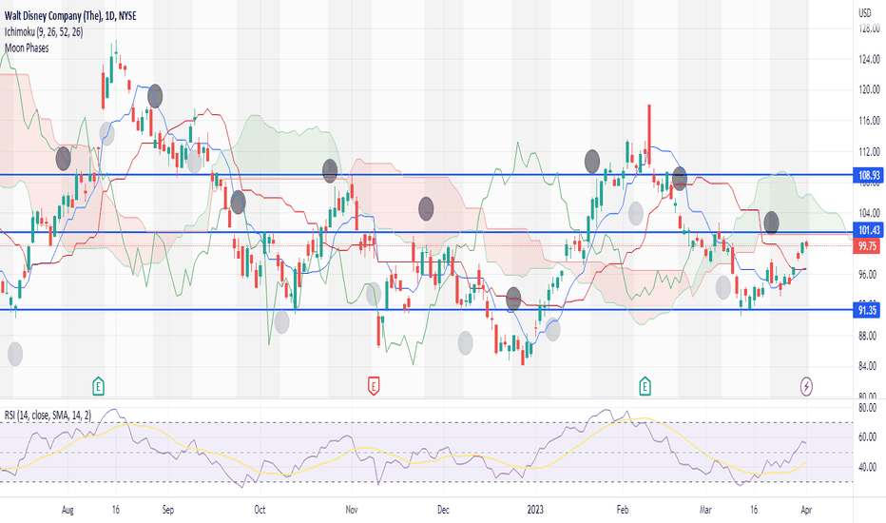This screenshot has width=886, height=523.
Task: Click the 124.00 price axis value
Action: (x=869, y=59)
